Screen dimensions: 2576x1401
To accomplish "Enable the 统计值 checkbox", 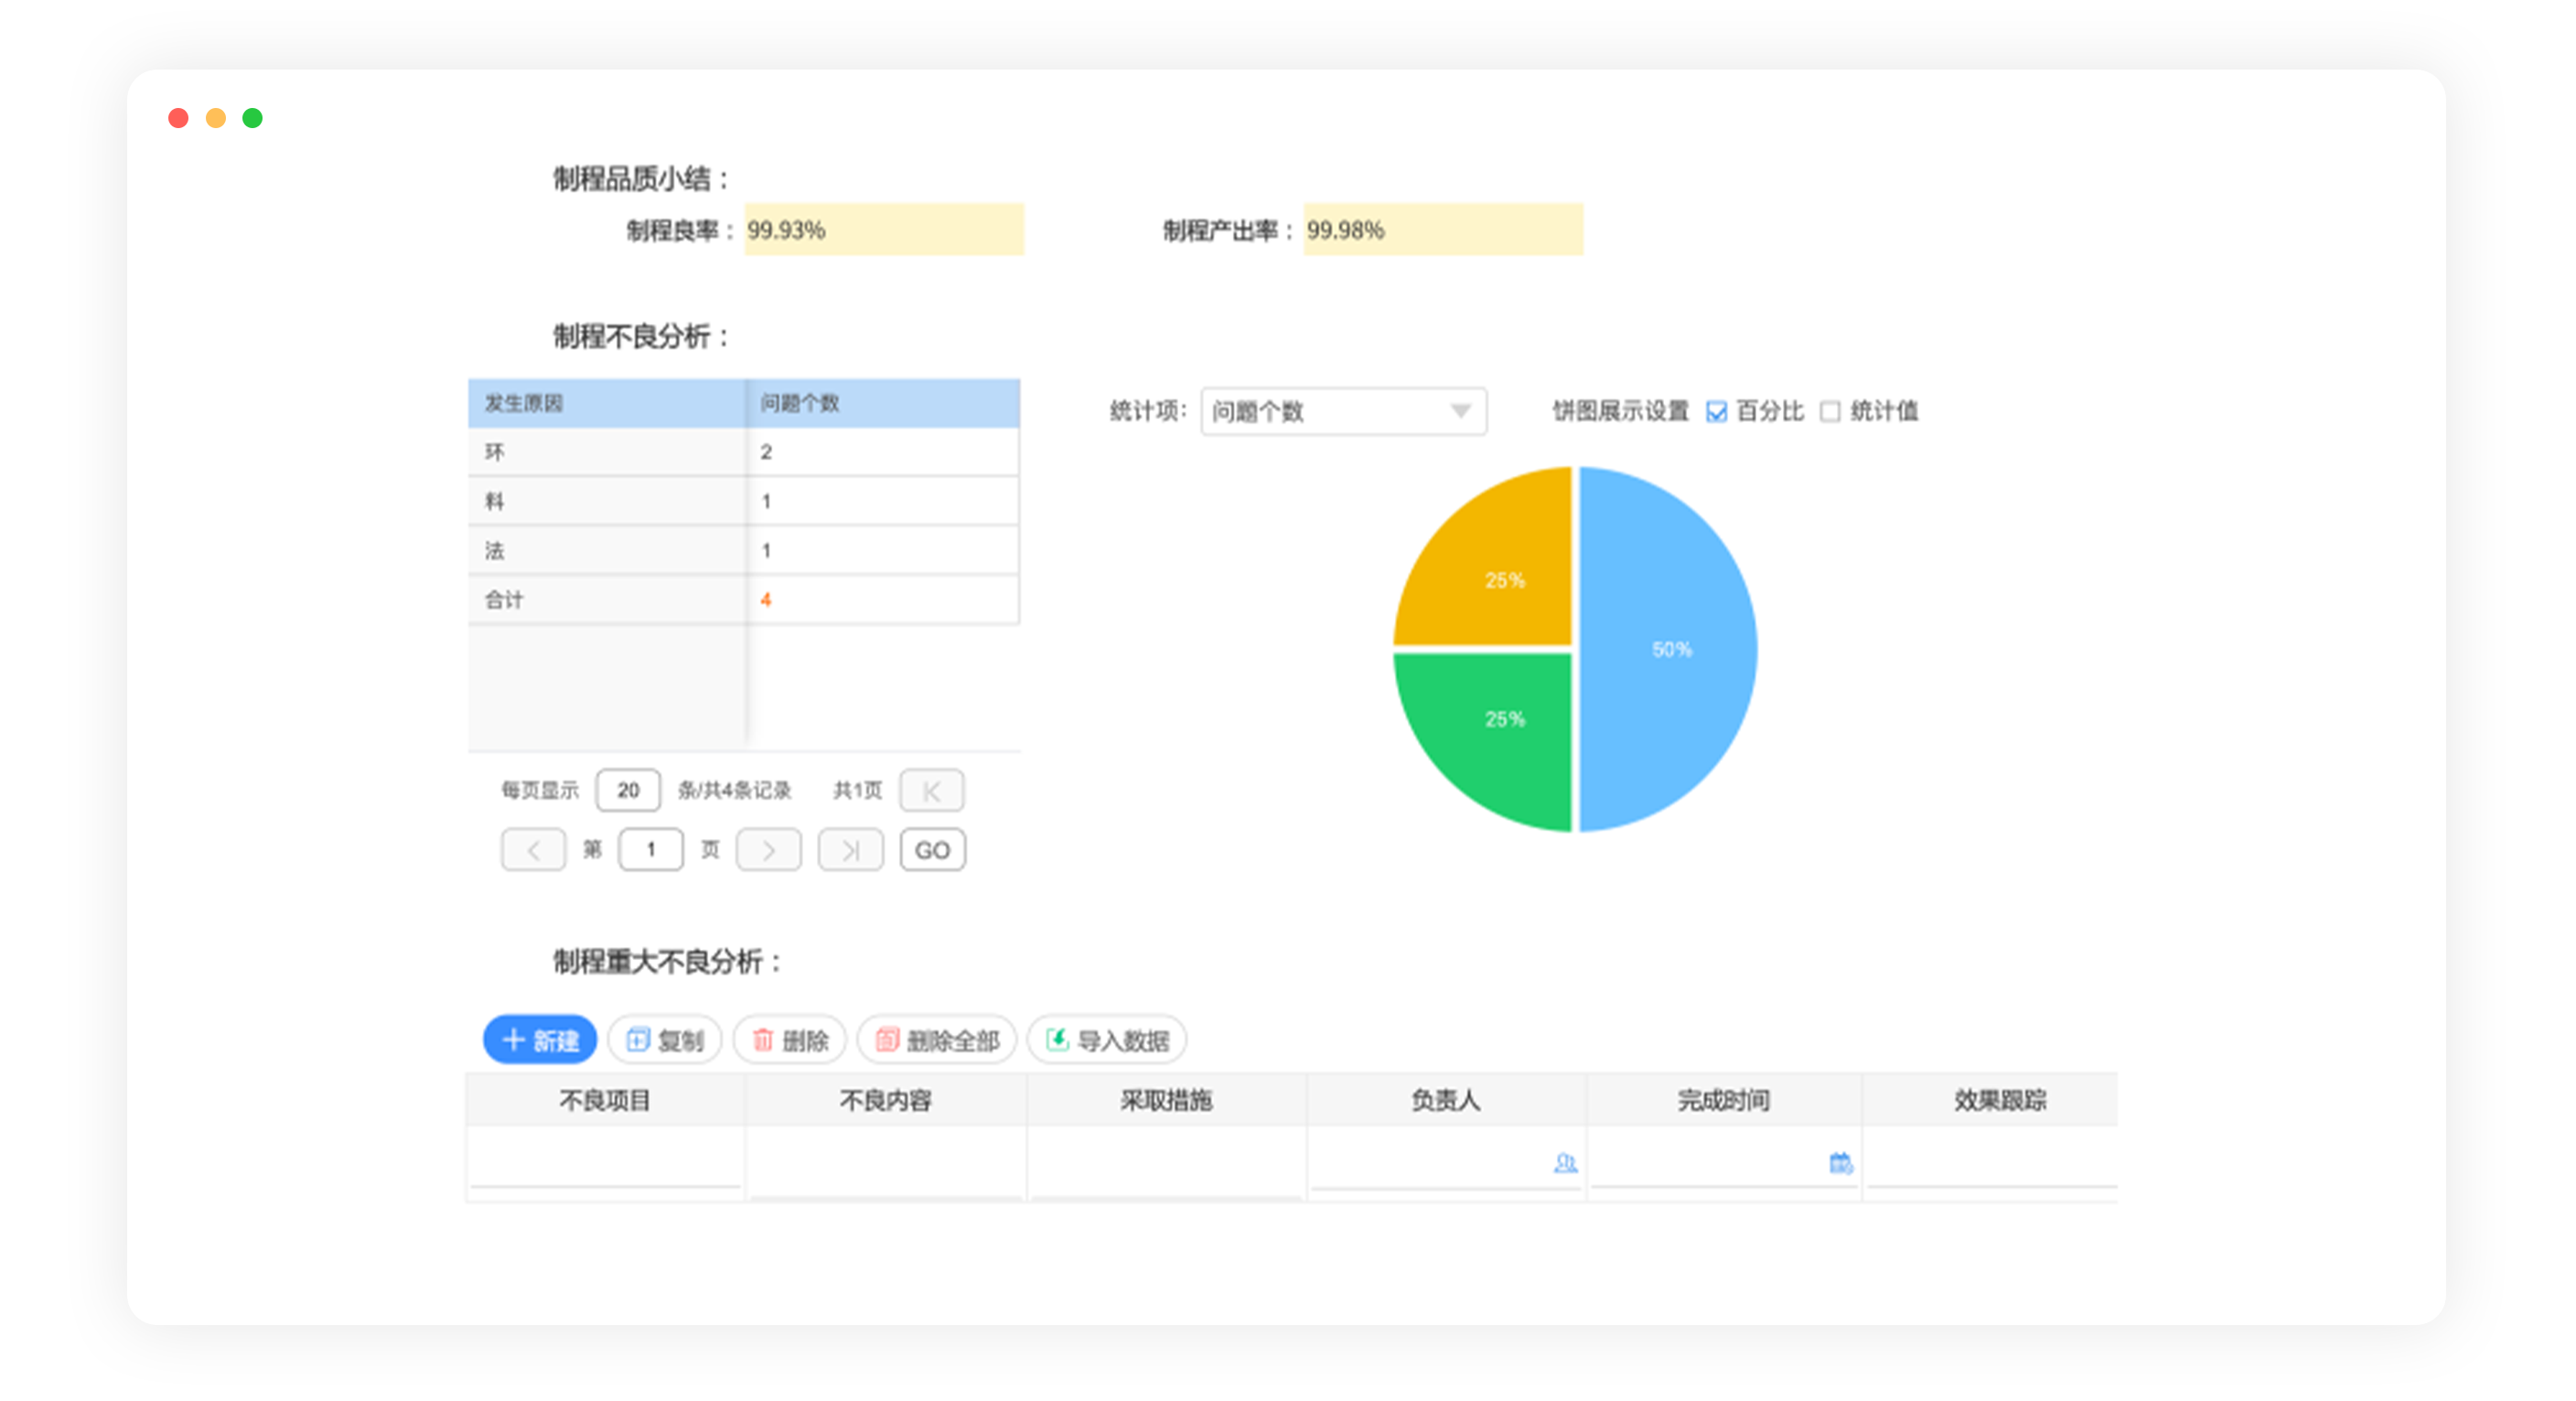I will click(x=1831, y=411).
